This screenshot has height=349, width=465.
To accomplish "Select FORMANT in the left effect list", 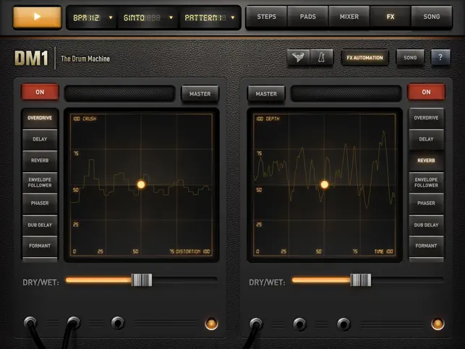I will pos(40,246).
